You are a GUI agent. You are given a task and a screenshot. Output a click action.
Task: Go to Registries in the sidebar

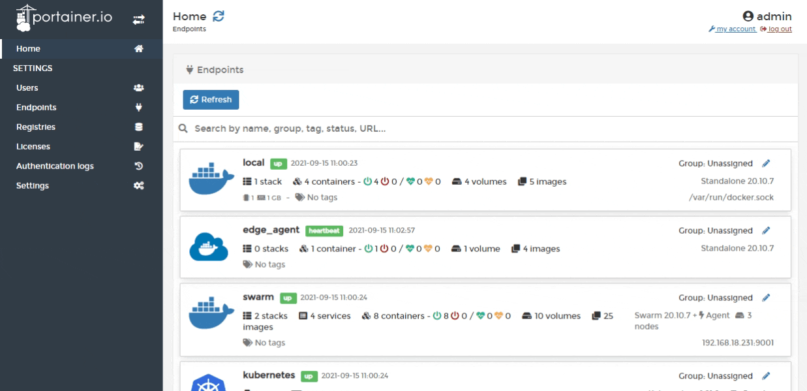[36, 127]
